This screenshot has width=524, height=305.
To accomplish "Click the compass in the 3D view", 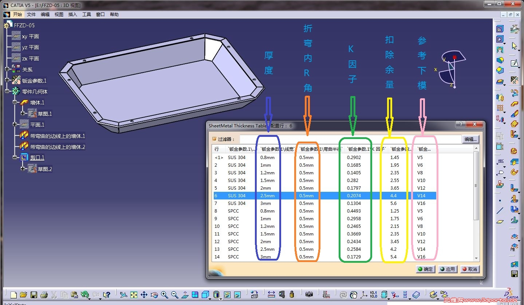I will coord(451,69).
